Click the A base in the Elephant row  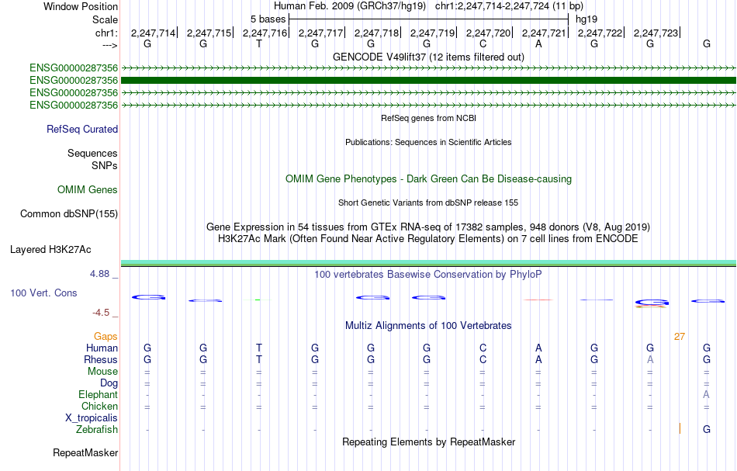pos(706,395)
